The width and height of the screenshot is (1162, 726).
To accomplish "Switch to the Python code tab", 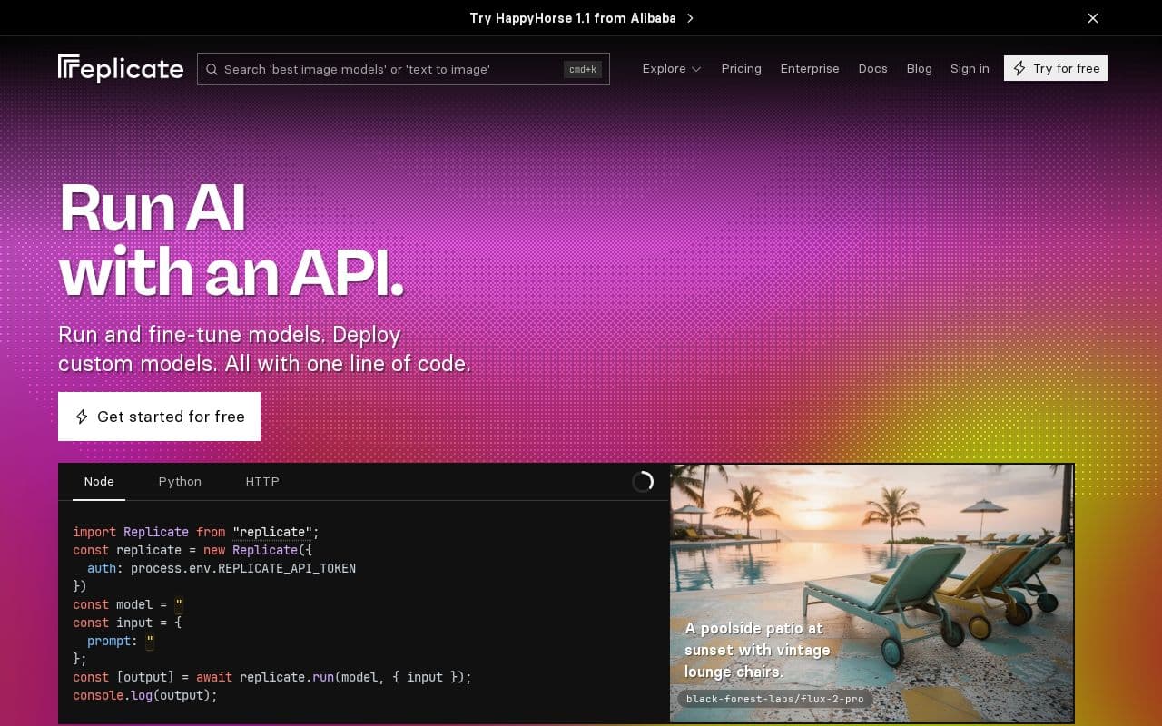I will (180, 482).
